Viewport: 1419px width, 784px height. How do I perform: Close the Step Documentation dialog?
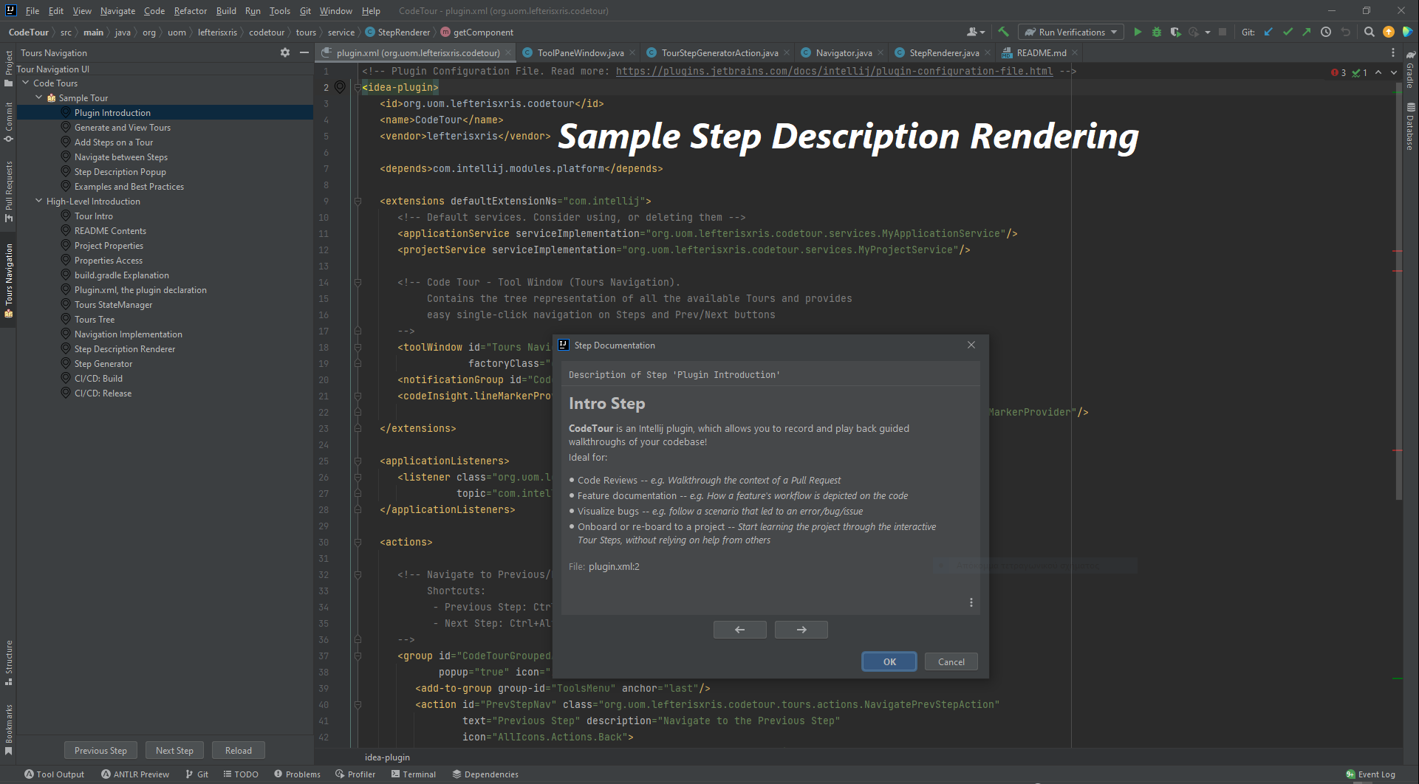point(971,345)
